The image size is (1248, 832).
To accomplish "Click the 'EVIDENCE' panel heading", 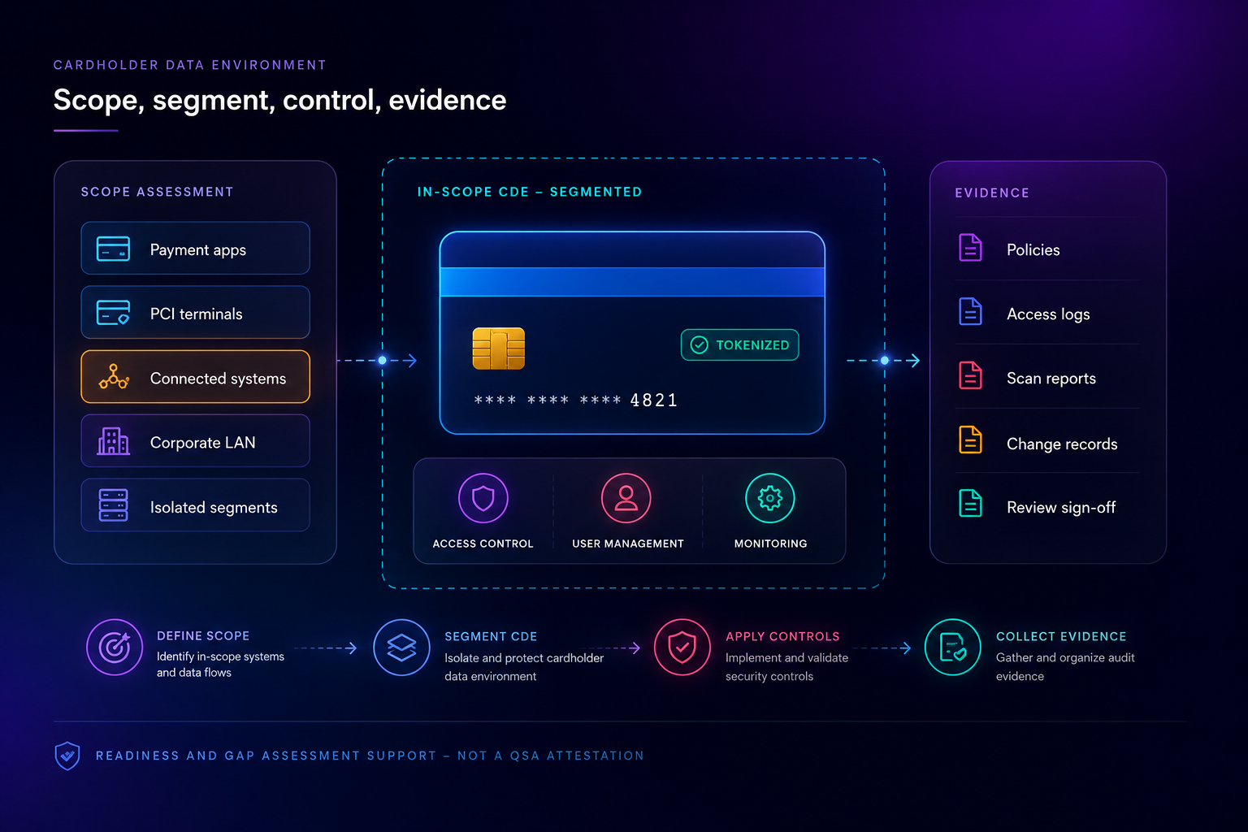I will tap(992, 193).
